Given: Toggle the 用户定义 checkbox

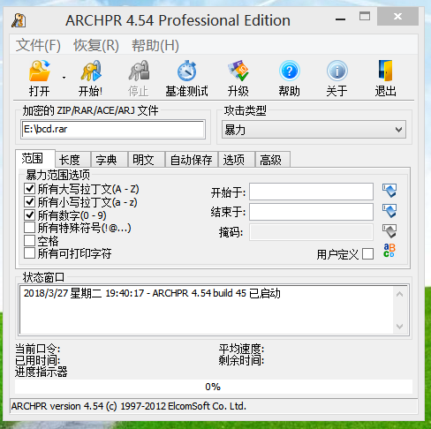Looking at the screenshot, I should (x=368, y=254).
